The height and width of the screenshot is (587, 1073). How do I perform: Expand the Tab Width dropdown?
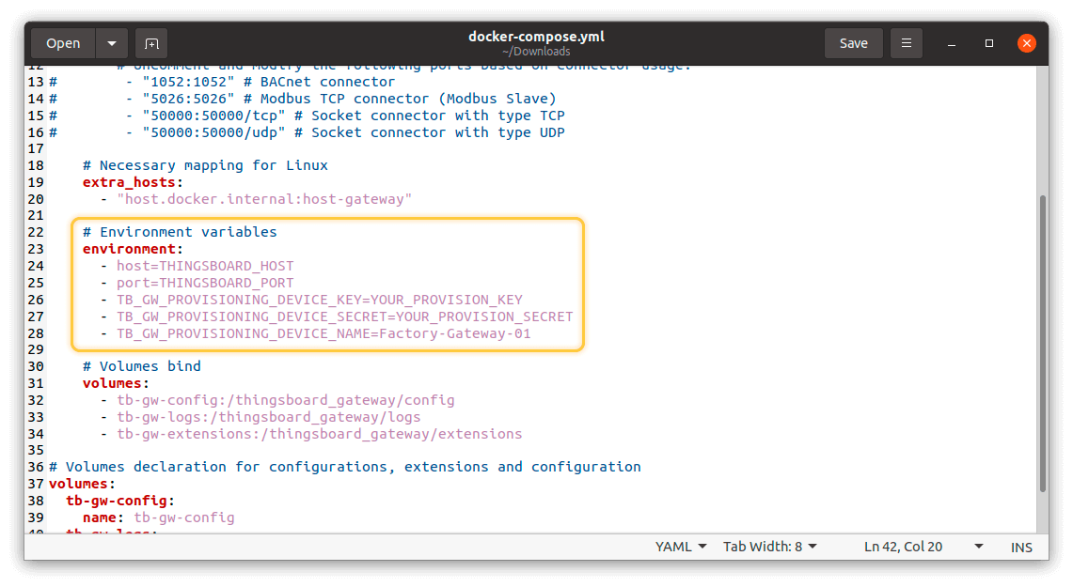click(x=769, y=547)
